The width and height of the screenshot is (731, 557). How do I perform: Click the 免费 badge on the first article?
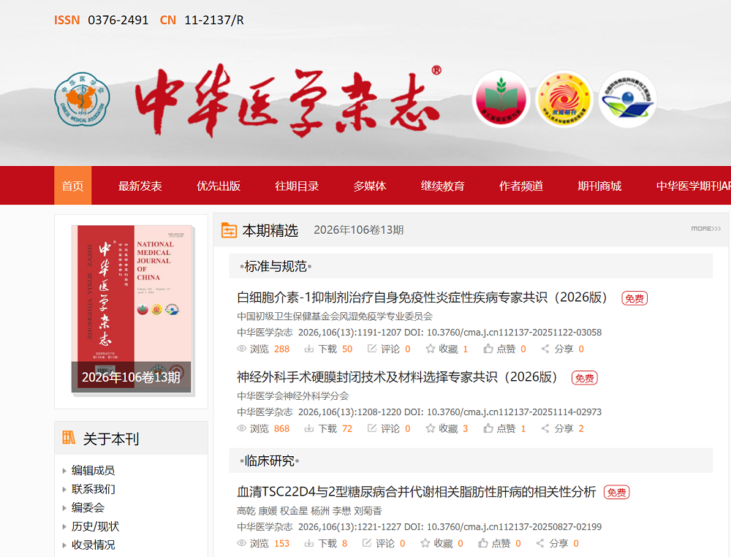(634, 298)
